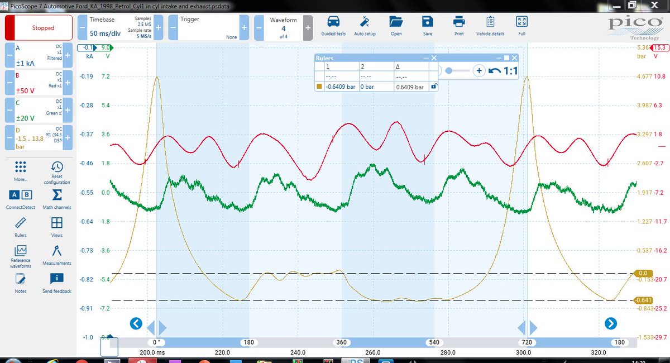Screen dimensions: 670x363
Task: Click the Trigger plus button
Action: point(244,27)
